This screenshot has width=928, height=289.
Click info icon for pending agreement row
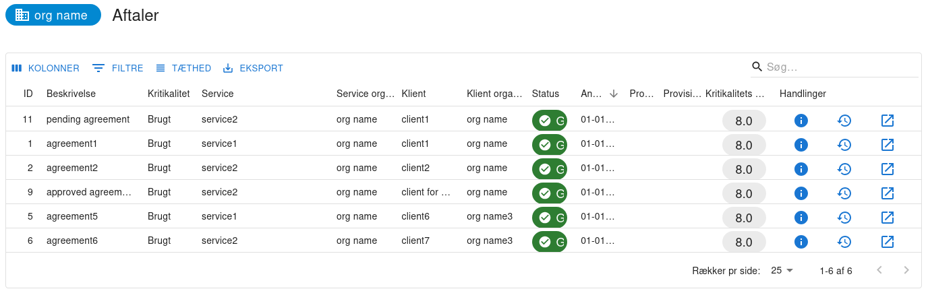(801, 121)
